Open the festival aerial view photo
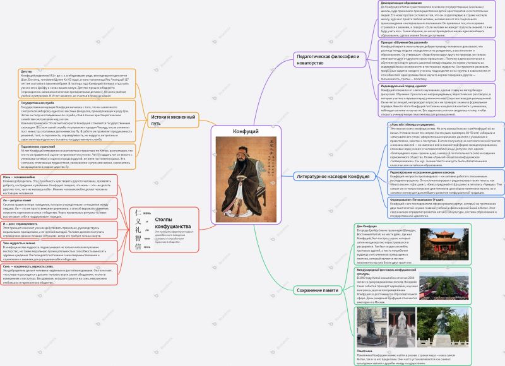The image size is (505, 366). tap(444, 286)
